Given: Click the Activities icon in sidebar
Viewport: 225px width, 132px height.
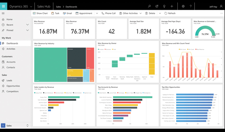Looking at the screenshot, I should (x=3, y=49).
